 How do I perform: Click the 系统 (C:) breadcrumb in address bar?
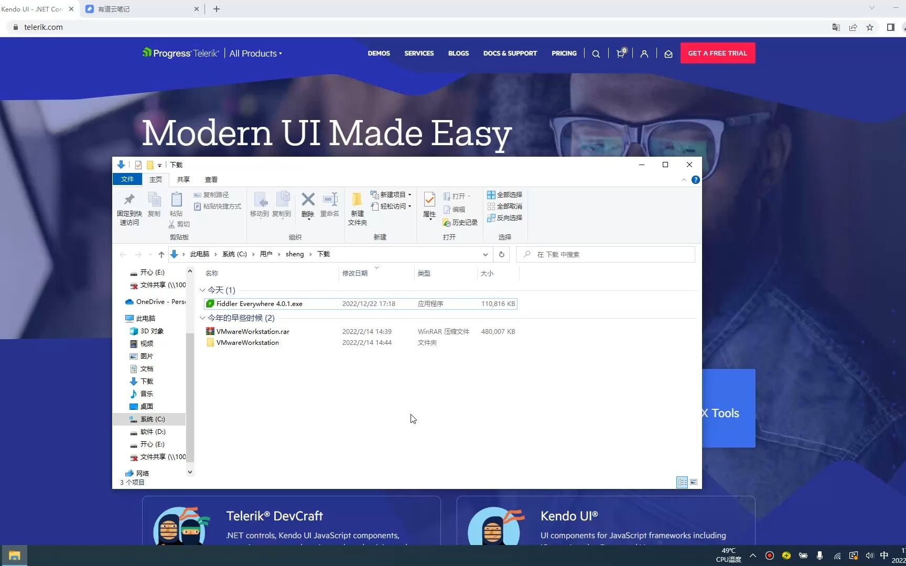point(234,254)
